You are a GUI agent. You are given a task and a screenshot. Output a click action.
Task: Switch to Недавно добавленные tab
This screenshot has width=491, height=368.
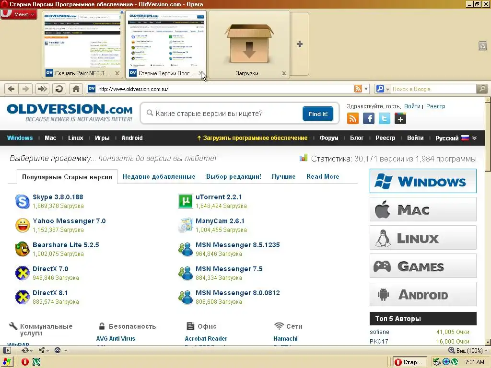click(x=159, y=176)
